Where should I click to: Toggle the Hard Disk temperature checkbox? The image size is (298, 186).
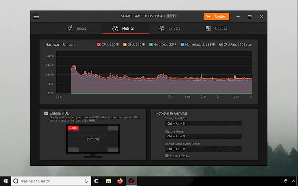(151, 45)
